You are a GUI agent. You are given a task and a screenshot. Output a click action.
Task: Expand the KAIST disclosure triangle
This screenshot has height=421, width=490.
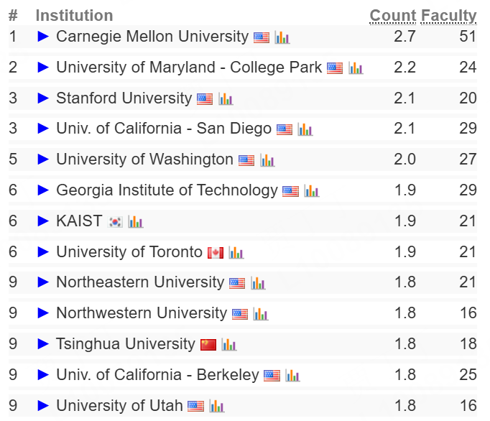coord(43,221)
